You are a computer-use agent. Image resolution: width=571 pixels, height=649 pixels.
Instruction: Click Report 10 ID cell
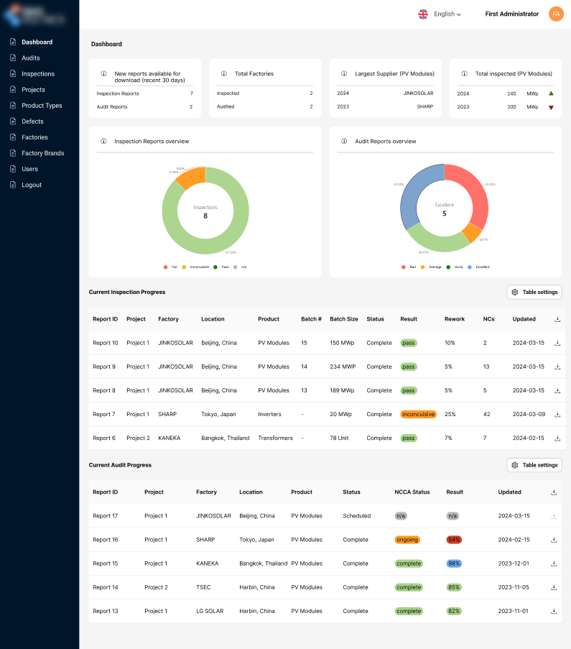(x=105, y=343)
